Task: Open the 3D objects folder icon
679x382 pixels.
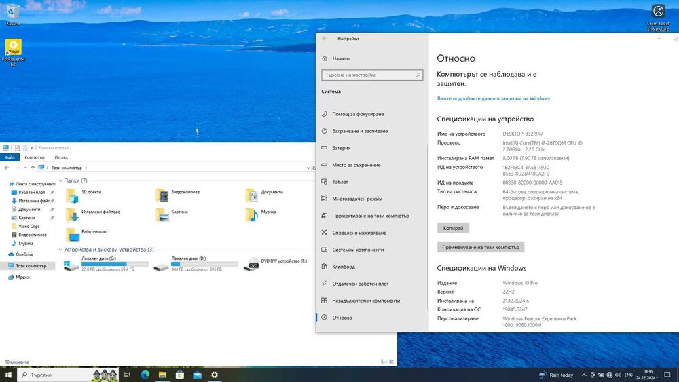Action: (x=72, y=195)
